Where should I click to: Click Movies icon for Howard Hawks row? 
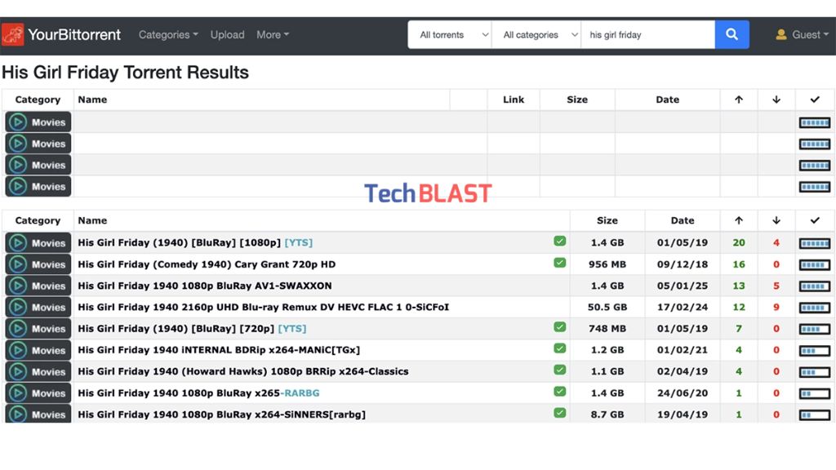(38, 371)
